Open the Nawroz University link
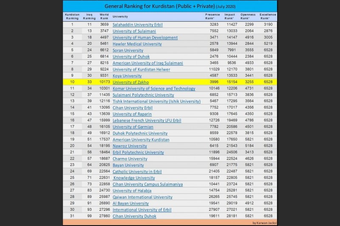This screenshot has height=226, width=340. 130,146
